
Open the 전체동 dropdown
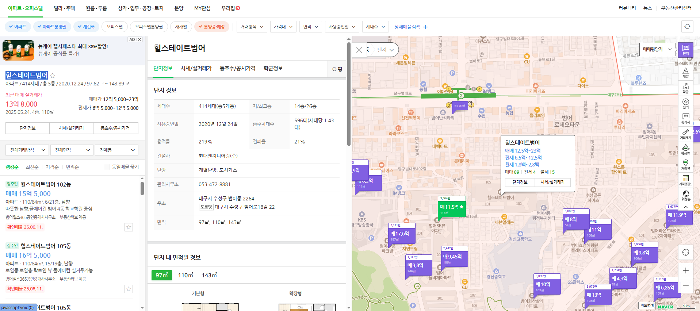coord(117,150)
